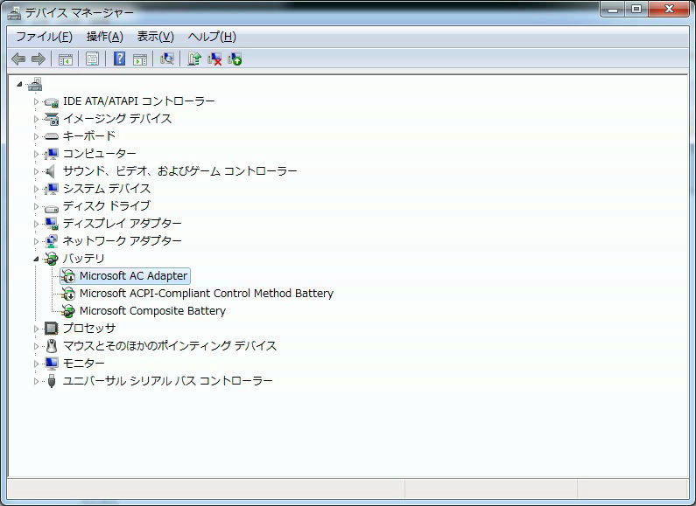Click the processor chip category icon
Image resolution: width=696 pixels, height=506 pixels.
coord(52,329)
